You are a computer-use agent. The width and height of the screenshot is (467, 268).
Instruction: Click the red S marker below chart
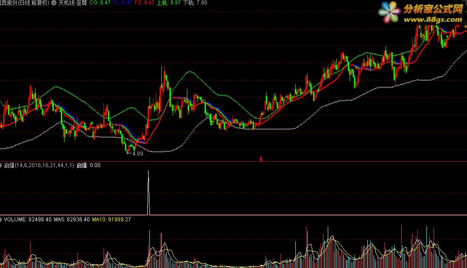[261, 159]
